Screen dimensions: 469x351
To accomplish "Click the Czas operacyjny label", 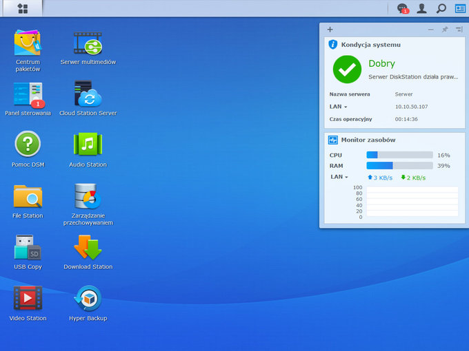I will (x=350, y=119).
